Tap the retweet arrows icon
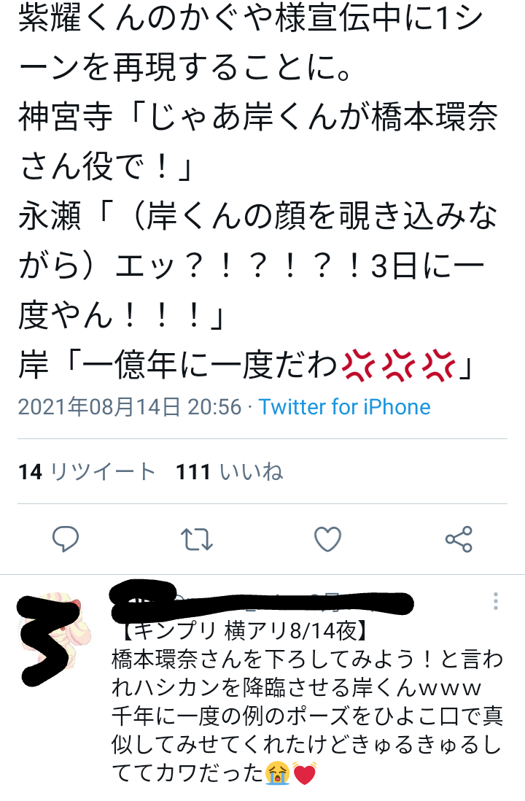This screenshot has width=525, height=801. (197, 539)
